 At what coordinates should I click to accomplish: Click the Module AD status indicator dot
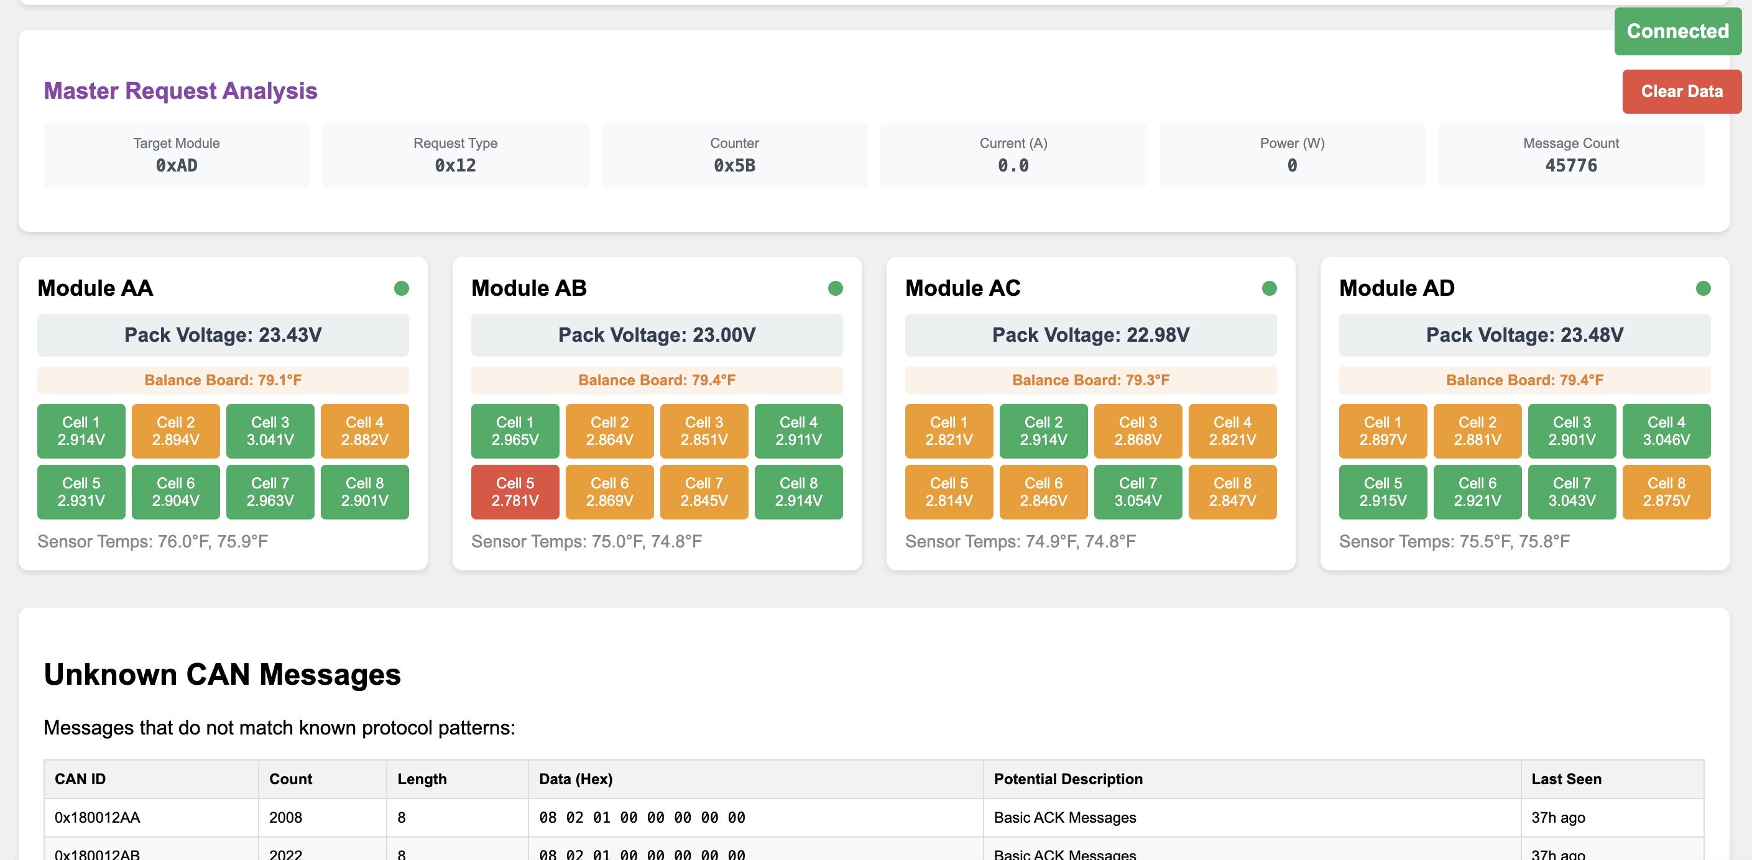[1703, 288]
